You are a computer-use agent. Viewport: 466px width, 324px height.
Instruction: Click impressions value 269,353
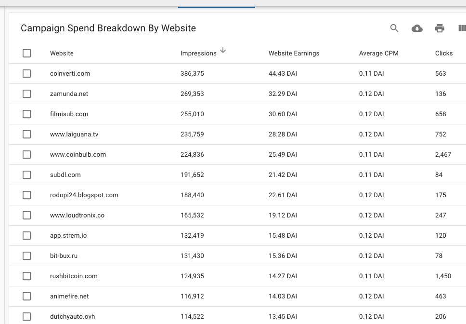192,94
